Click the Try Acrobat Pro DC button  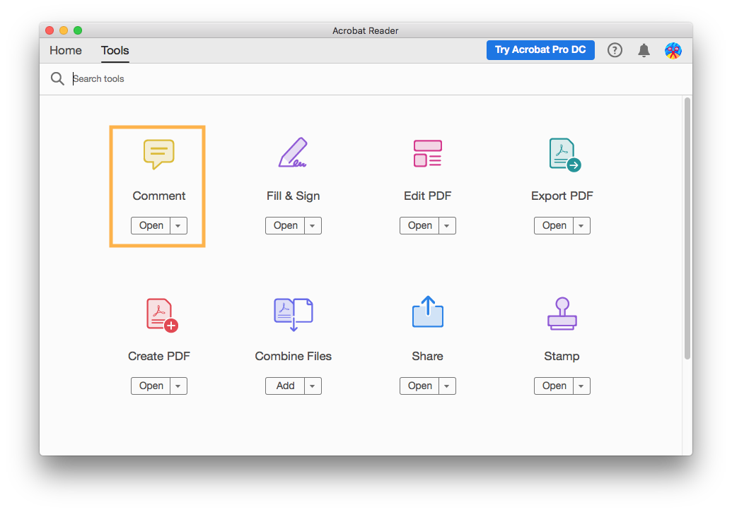(x=540, y=50)
